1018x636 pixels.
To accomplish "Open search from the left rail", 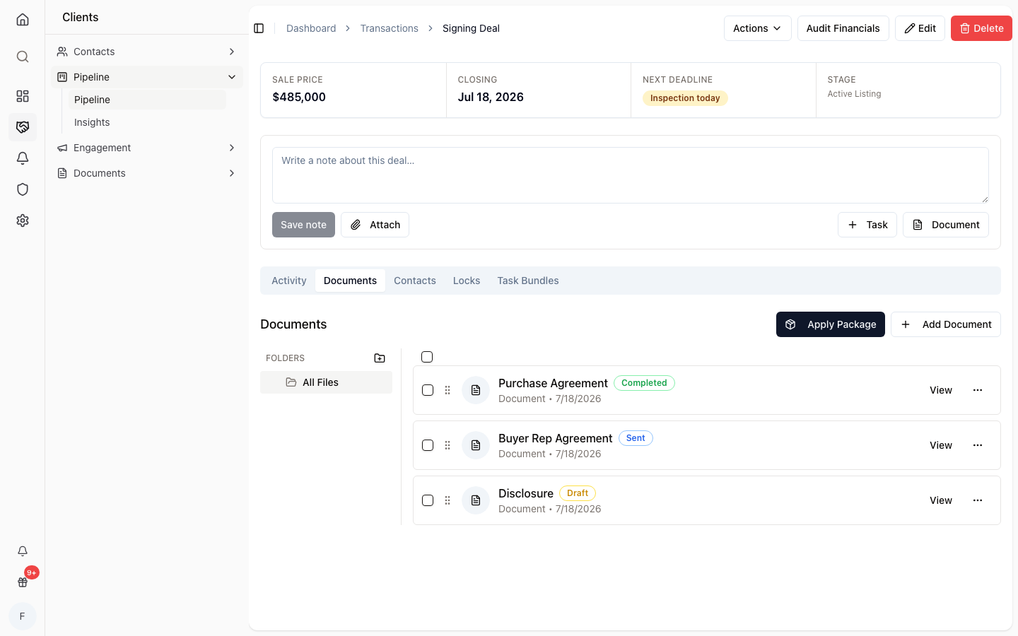I will (x=23, y=57).
